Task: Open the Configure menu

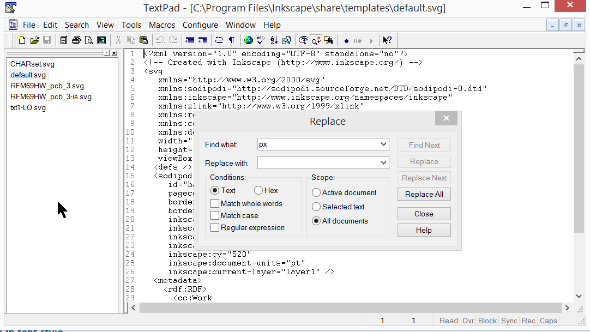Action: pos(200,25)
